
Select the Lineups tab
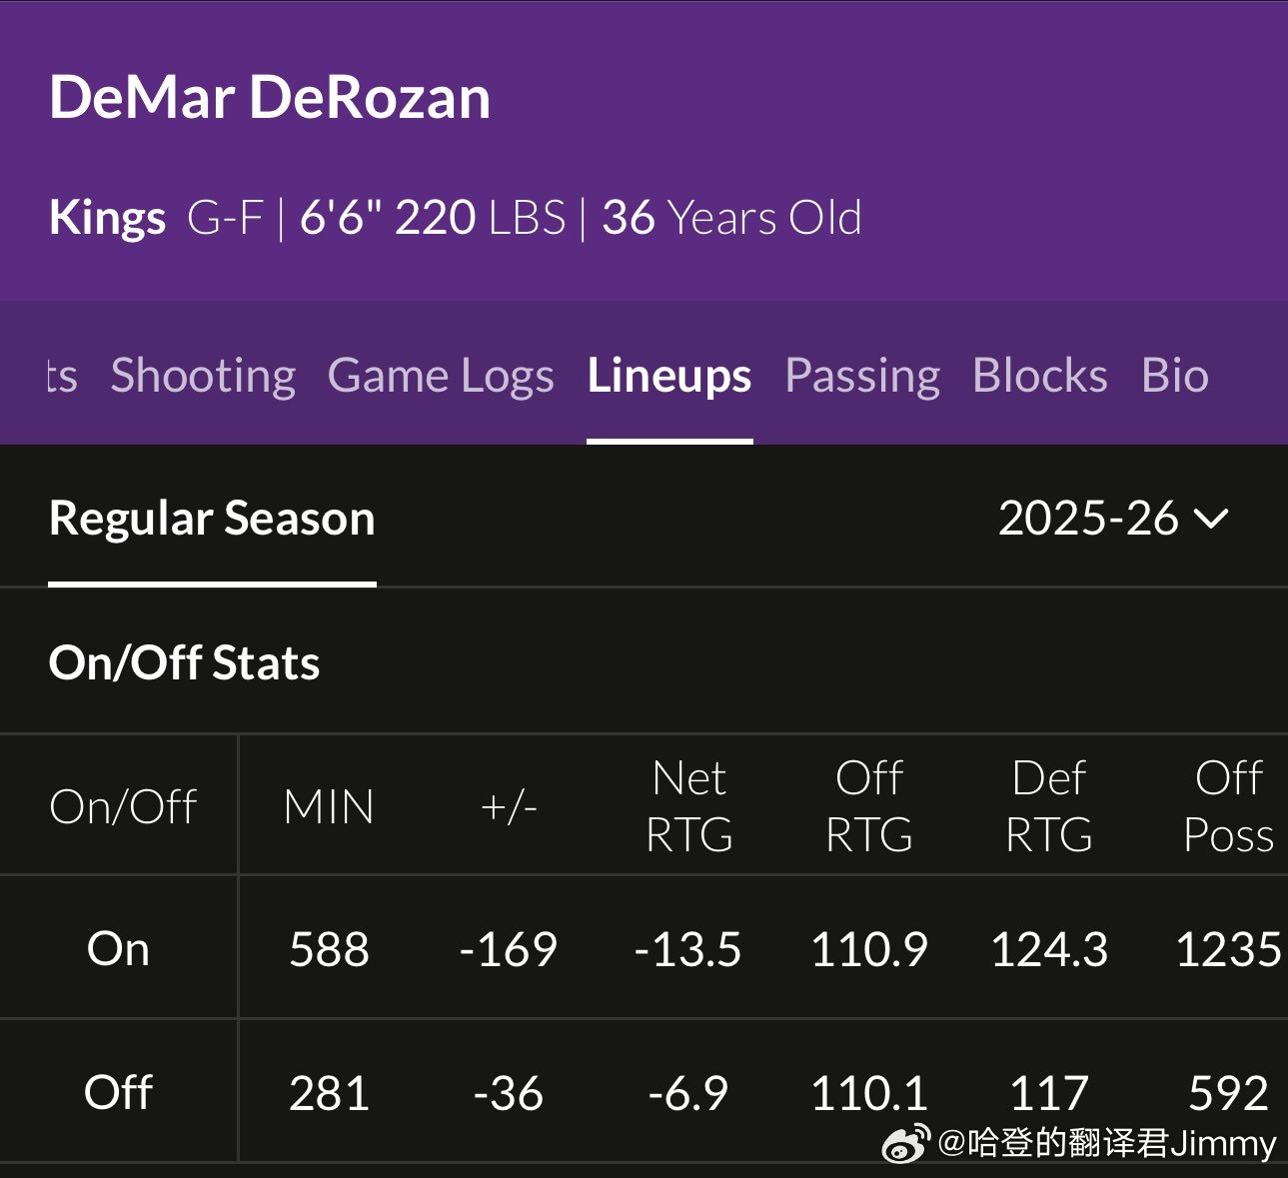[669, 376]
